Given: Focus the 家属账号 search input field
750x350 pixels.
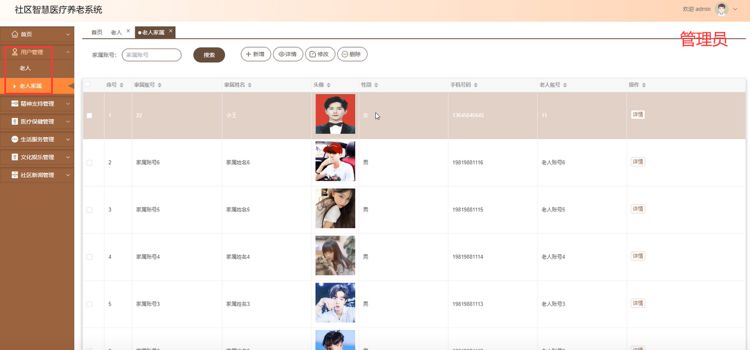Looking at the screenshot, I should click(x=151, y=55).
